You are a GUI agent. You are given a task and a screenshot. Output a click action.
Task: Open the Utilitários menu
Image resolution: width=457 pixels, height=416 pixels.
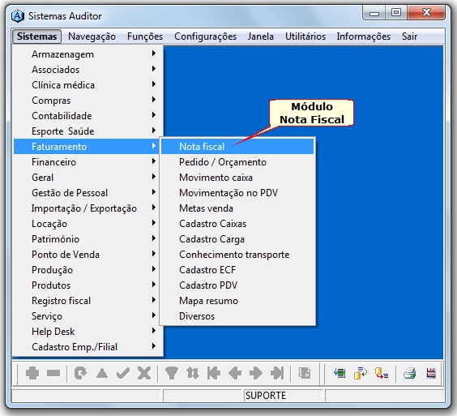[x=305, y=36]
